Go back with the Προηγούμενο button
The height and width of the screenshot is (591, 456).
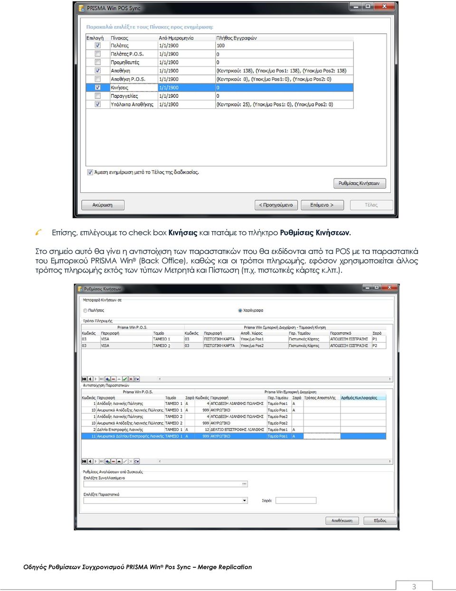276,205
